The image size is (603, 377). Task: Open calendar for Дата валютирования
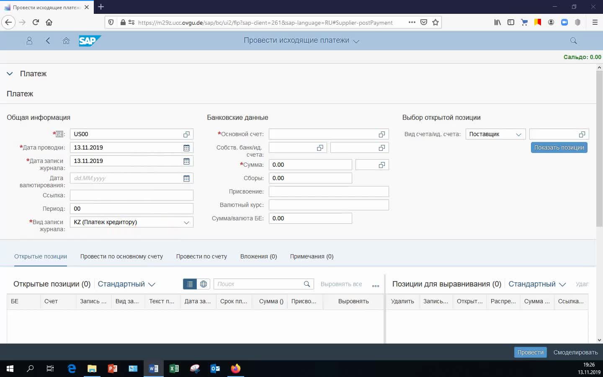pyautogui.click(x=186, y=178)
